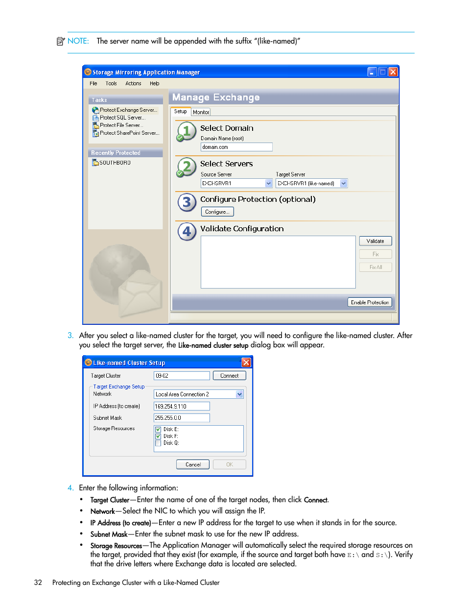Viewport: 467px width, 605px height.
Task: Open the File menu
Action: point(93,83)
